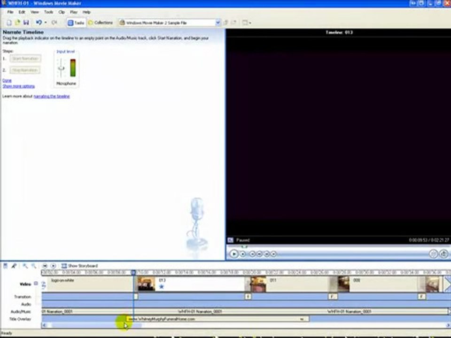Screen dimensions: 451x338
Task: Save the project with the floppy icon
Action: click(x=26, y=23)
